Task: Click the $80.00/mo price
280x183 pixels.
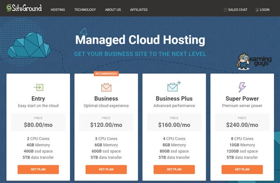Action: pos(38,125)
